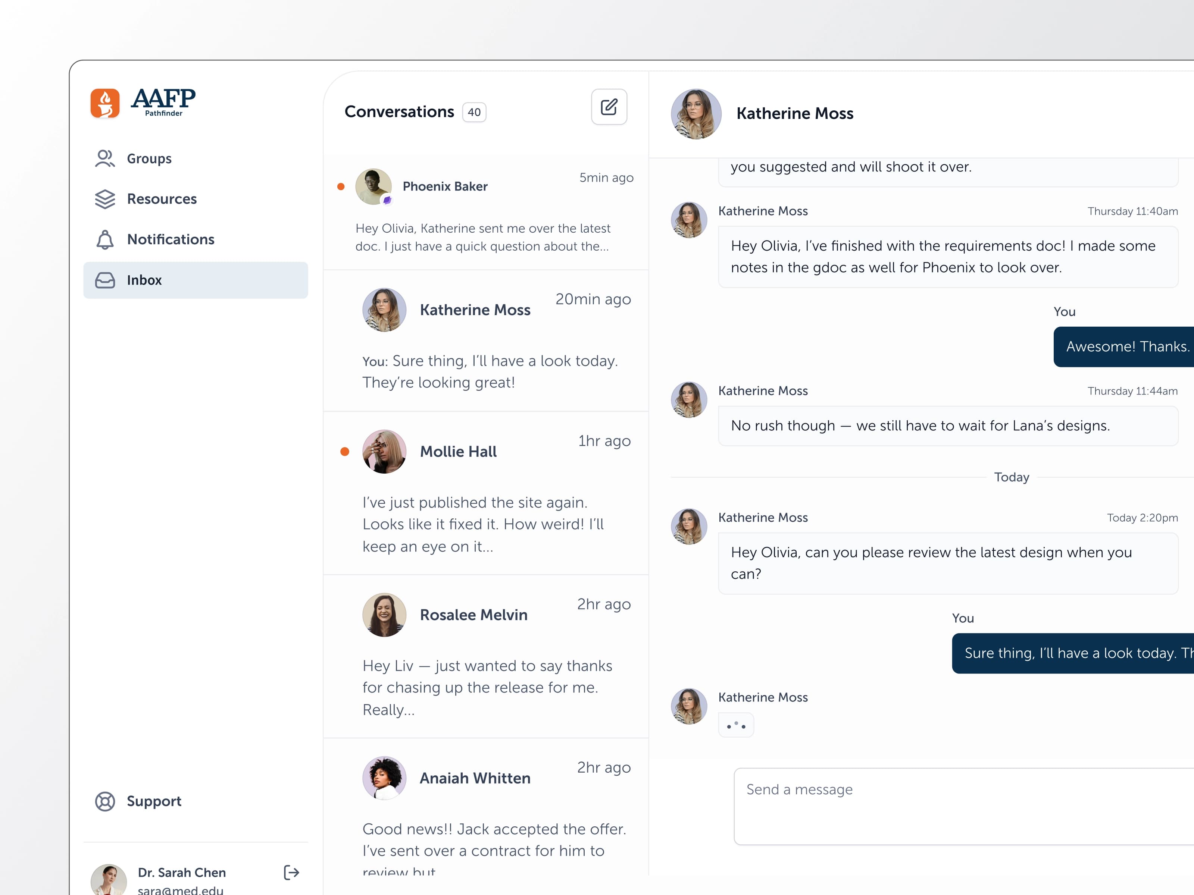Click the Today 2:20pm timestamp

(x=1142, y=518)
